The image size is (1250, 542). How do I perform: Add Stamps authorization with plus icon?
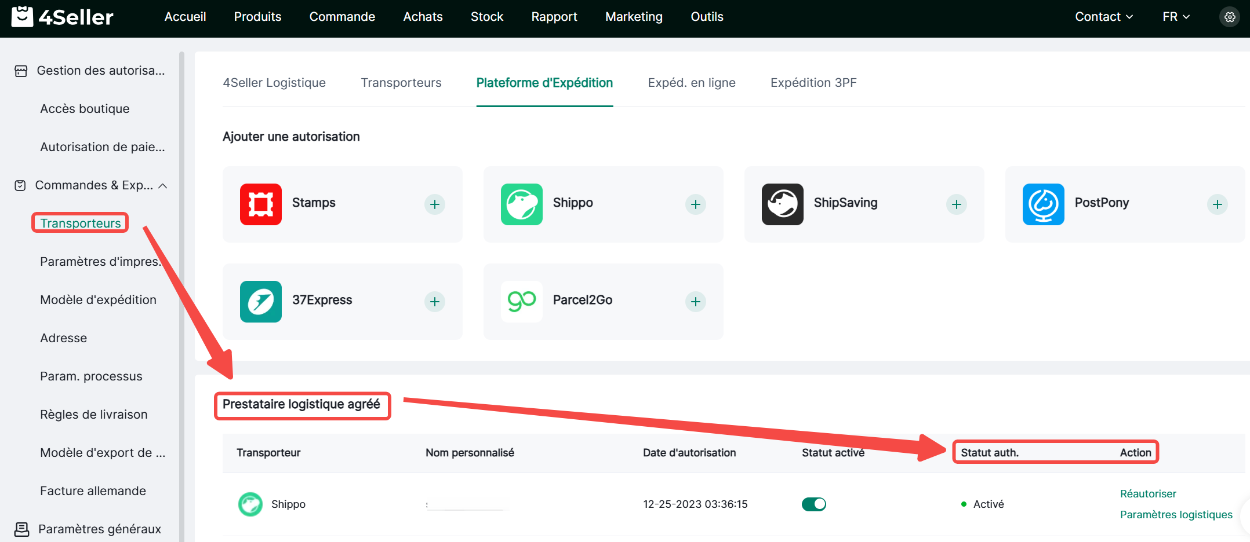point(434,204)
